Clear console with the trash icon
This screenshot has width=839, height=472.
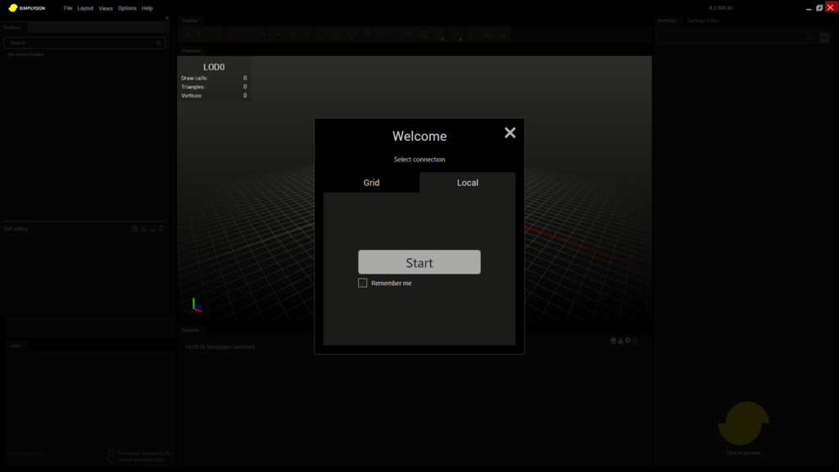pos(635,341)
